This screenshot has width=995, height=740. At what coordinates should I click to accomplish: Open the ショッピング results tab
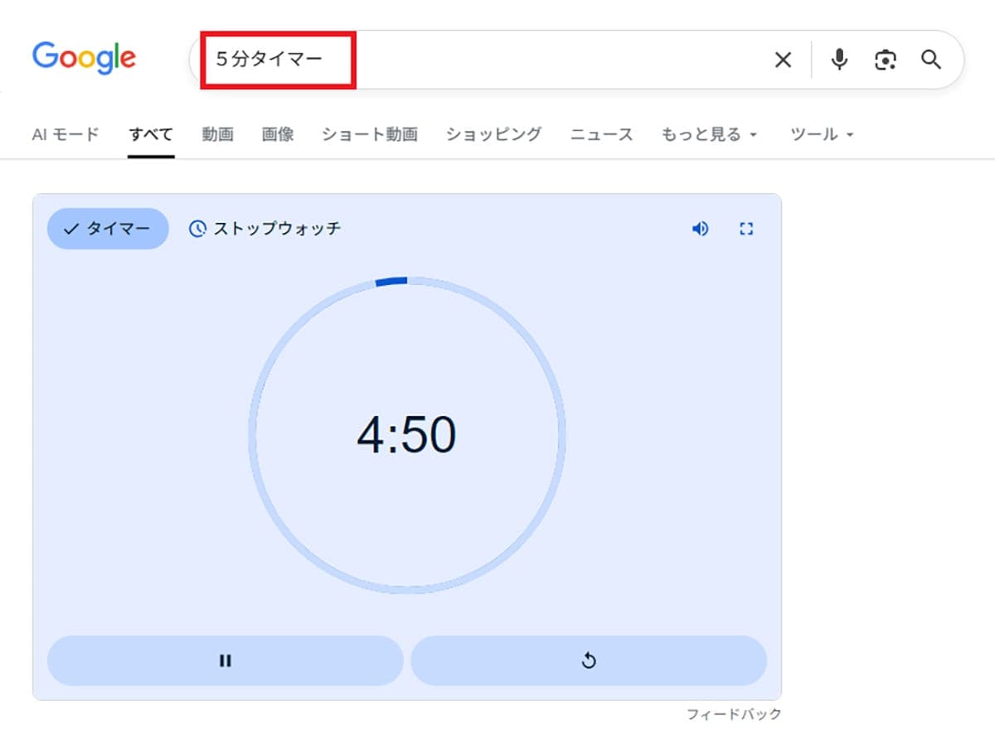(493, 133)
